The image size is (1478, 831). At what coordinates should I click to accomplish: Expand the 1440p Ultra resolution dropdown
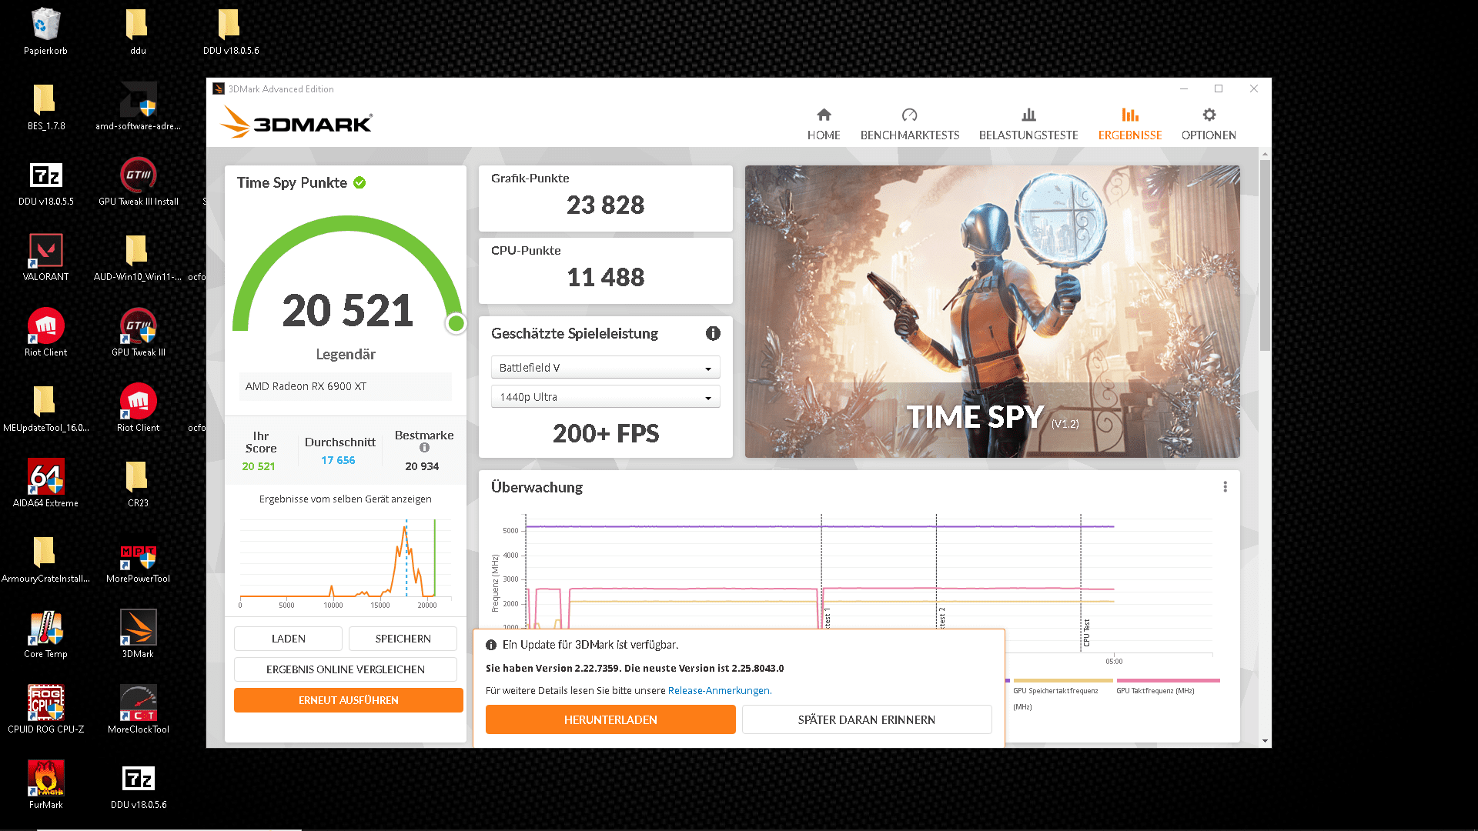605,397
